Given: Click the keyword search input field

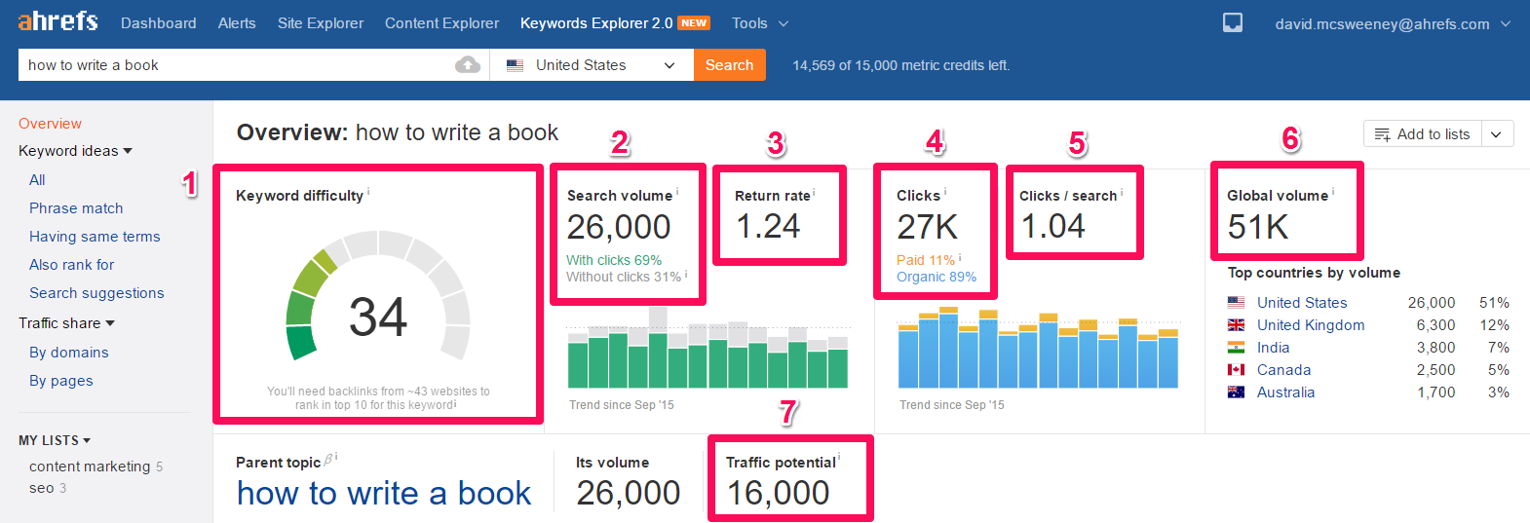Looking at the screenshot, I should point(234,65).
